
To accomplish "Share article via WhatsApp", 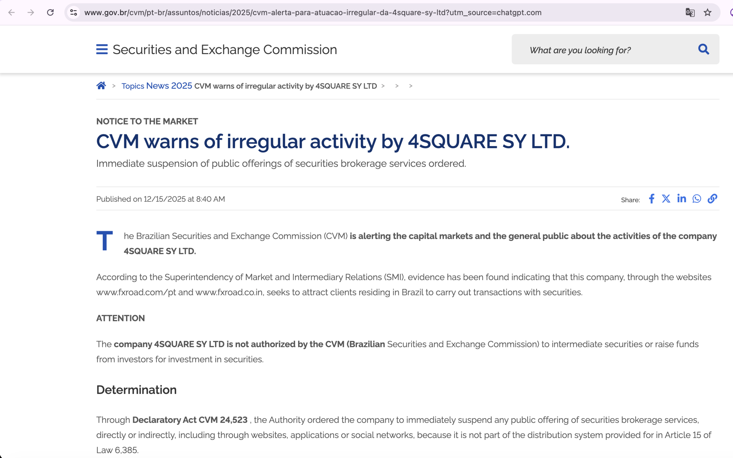I will [697, 199].
